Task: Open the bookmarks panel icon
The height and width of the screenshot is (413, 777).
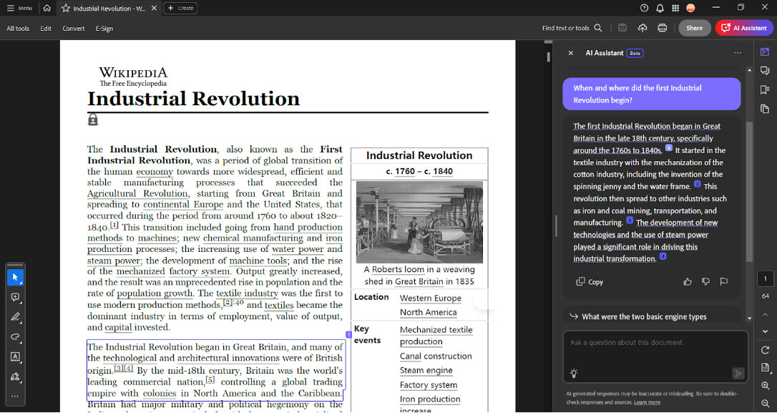Action: coord(765,89)
